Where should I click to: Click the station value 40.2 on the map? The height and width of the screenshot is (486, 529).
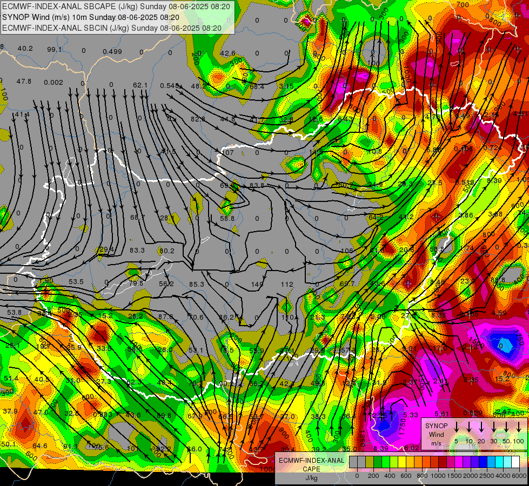[x=25, y=49]
